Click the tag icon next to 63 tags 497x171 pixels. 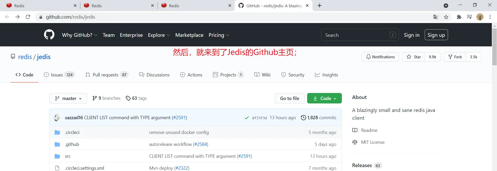point(128,98)
